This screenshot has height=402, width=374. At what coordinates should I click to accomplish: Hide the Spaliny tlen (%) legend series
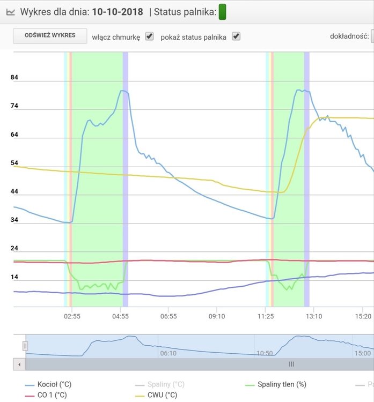tap(276, 384)
